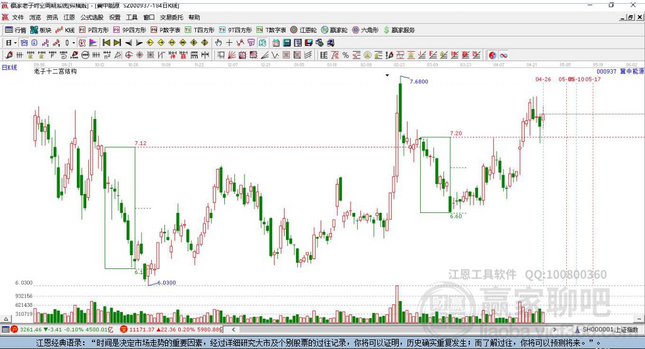Click the red 沪 market icon
645x349 pixels.
14,329
